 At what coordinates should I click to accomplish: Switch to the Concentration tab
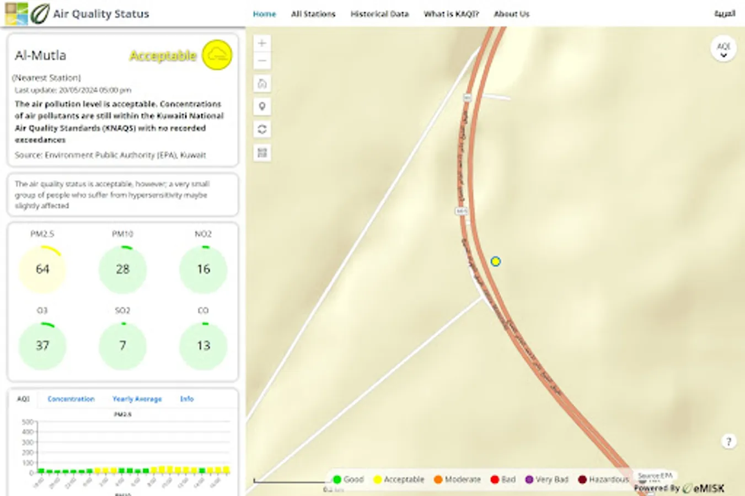(x=71, y=398)
